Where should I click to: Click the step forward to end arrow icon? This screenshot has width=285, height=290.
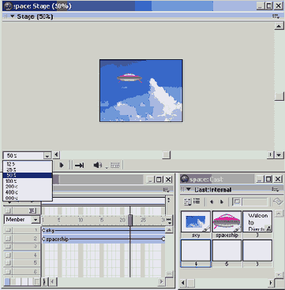coord(79,165)
